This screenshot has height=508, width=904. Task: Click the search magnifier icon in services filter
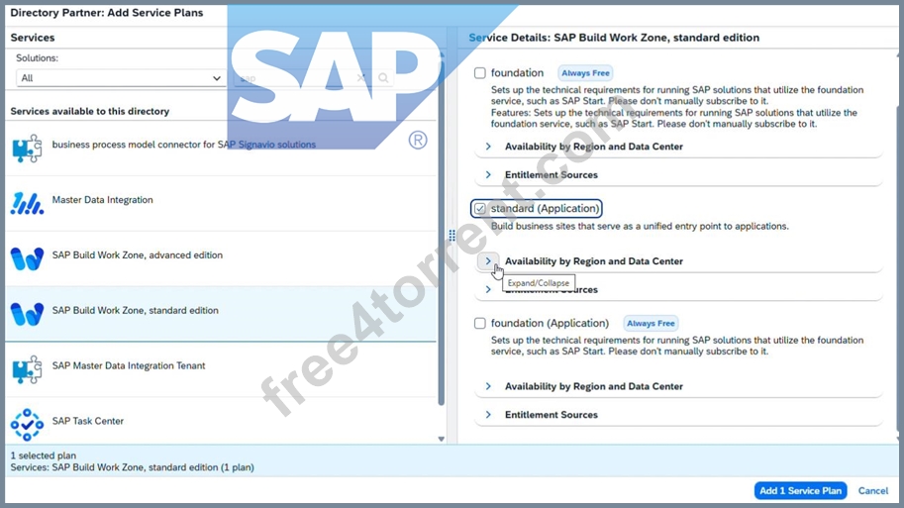(383, 78)
